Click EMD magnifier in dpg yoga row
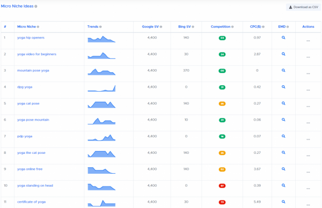Screen dimensions: 322x208 (x=283, y=87)
